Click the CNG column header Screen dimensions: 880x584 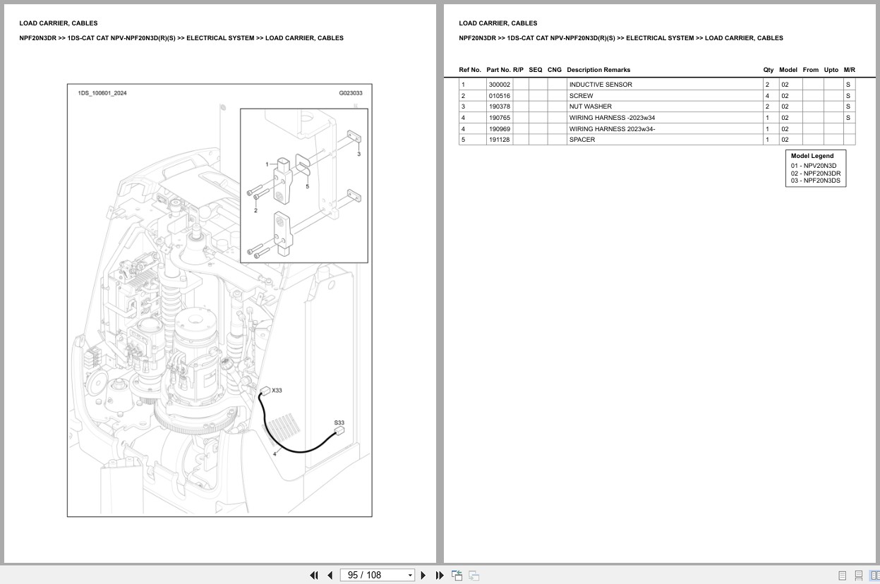[555, 70]
